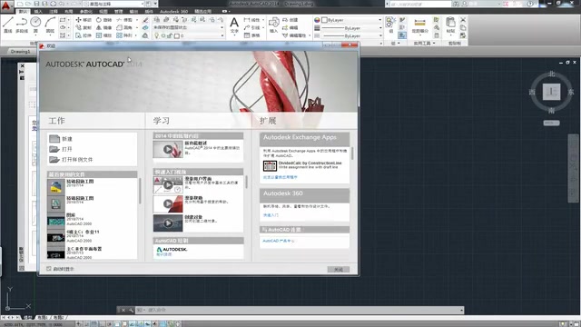Screen dimensions: 581x327
Task: Click the Measure (测量) utility icon
Action: [419, 25]
